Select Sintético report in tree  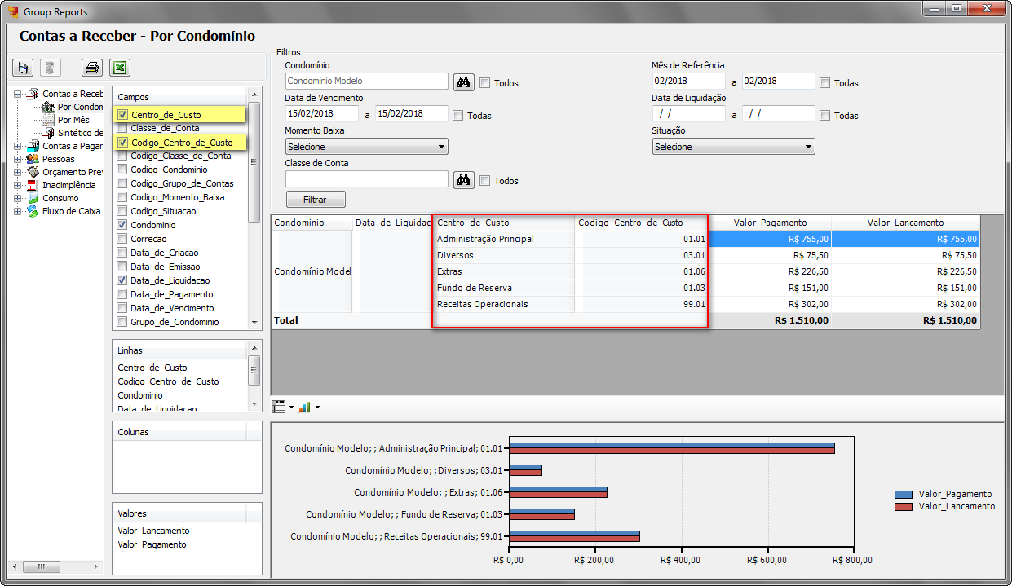80,133
